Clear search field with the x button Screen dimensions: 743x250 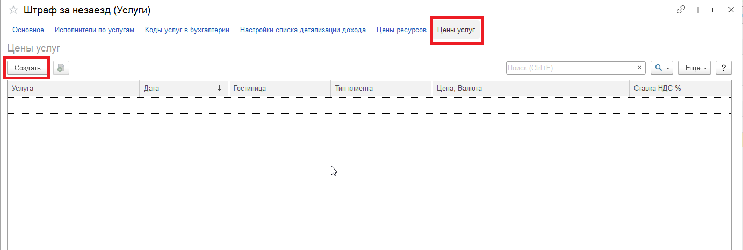[x=639, y=68]
